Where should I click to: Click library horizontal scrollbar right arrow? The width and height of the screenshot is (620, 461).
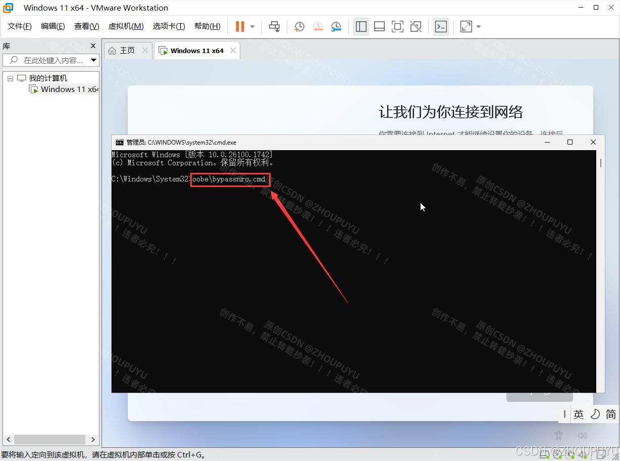coord(92,440)
